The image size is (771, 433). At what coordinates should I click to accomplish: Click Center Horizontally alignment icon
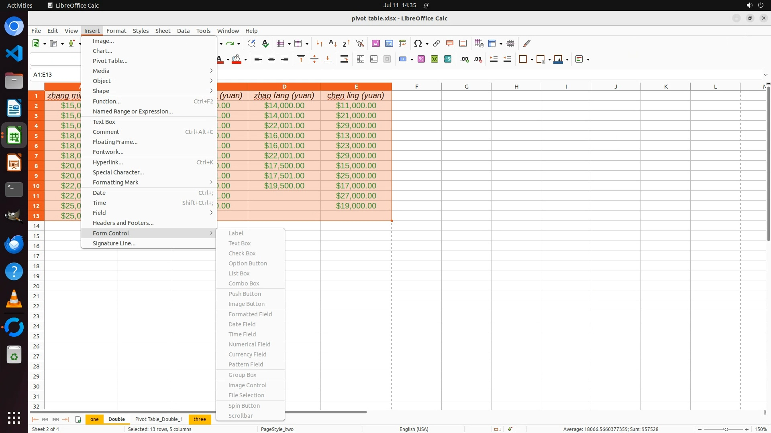pyautogui.click(x=271, y=59)
